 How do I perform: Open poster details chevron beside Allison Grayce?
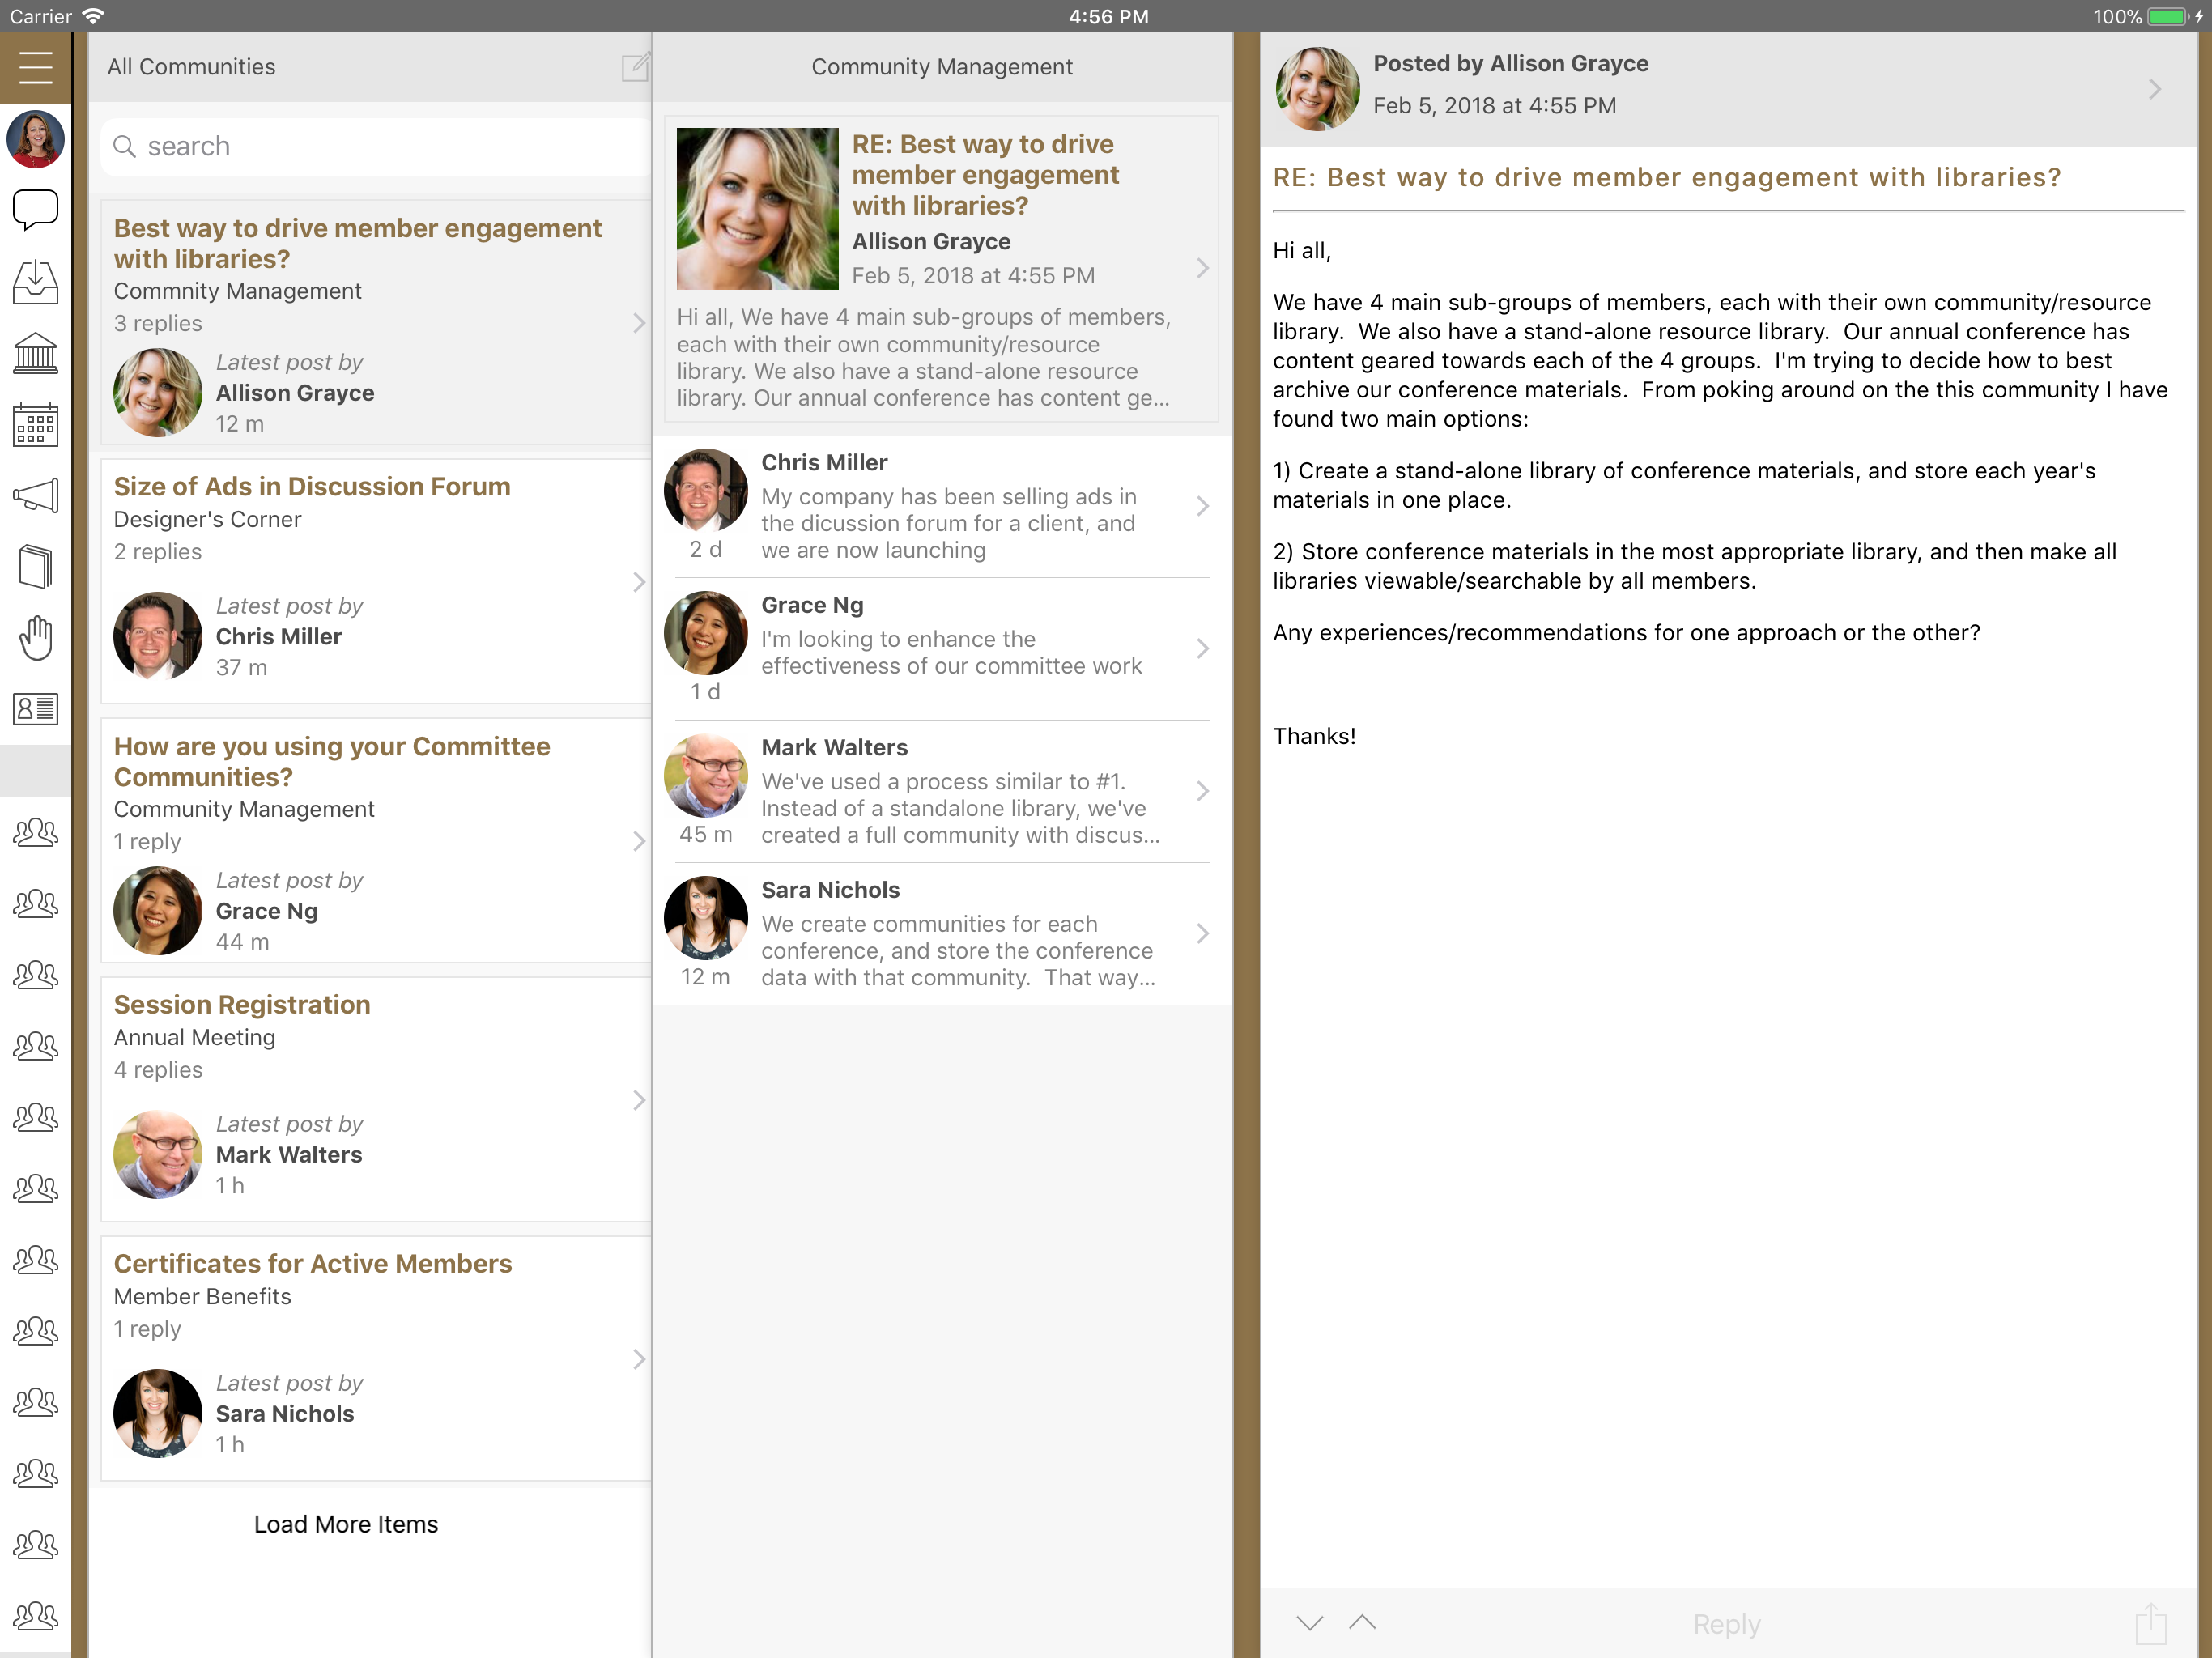2155,89
